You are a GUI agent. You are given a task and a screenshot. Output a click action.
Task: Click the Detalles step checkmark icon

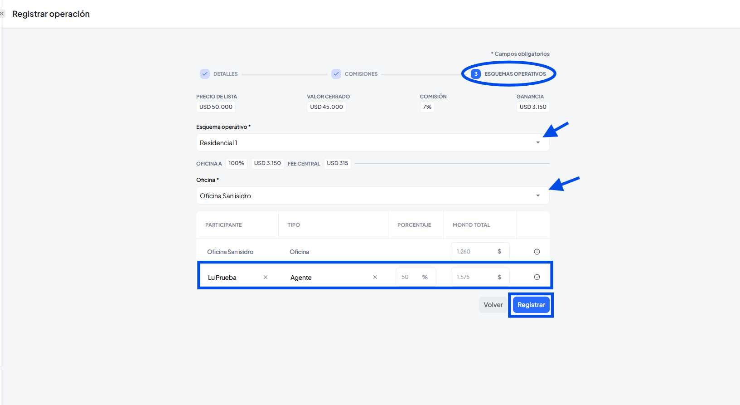[205, 74]
